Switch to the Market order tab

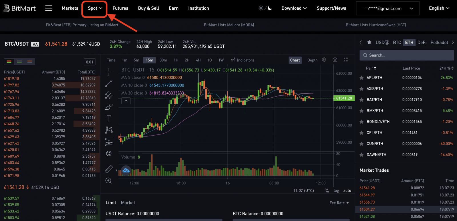[128, 203]
